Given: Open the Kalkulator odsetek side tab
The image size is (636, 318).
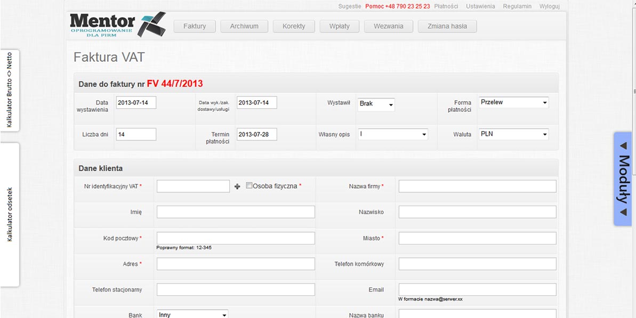Looking at the screenshot, I should point(10,214).
